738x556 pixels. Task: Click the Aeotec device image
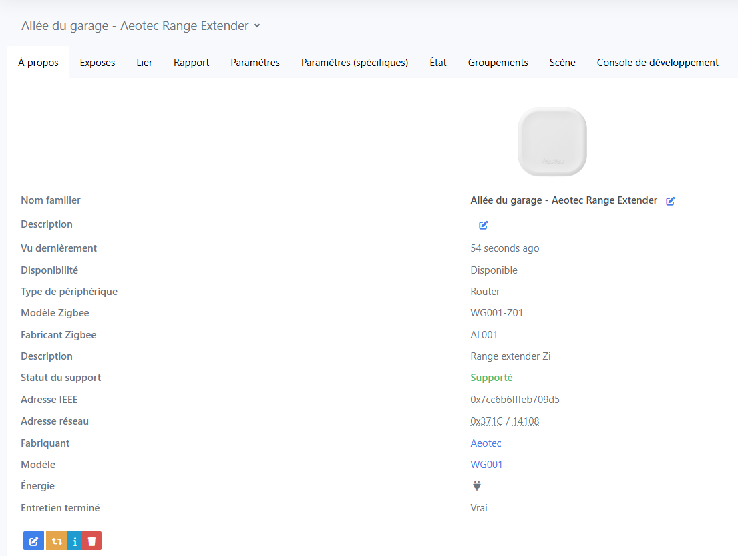tap(552, 142)
